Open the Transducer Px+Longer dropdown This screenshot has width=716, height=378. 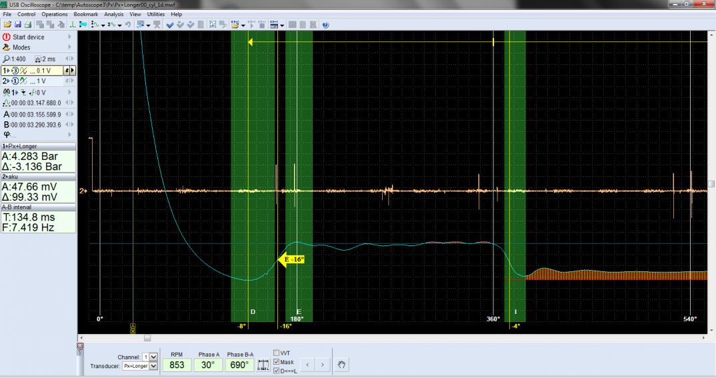coord(154,366)
